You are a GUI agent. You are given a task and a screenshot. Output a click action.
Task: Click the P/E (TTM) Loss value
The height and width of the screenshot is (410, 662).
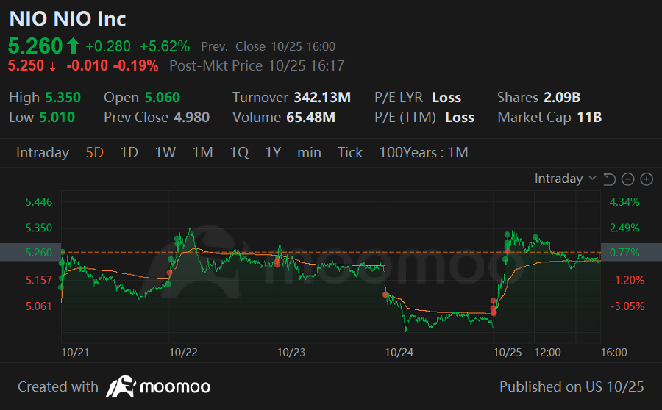coord(460,118)
